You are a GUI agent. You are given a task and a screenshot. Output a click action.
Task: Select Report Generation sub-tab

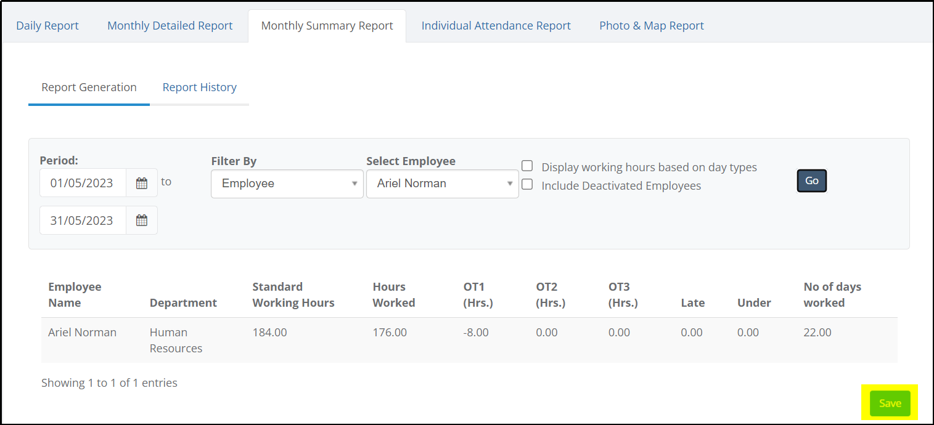(89, 87)
